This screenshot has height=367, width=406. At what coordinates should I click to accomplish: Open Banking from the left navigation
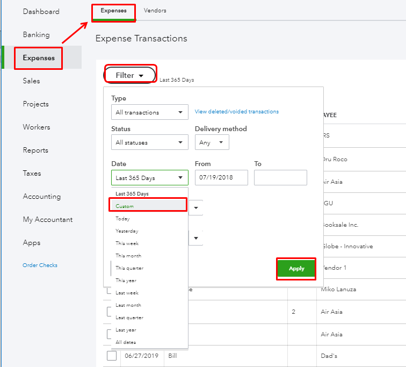(x=36, y=35)
